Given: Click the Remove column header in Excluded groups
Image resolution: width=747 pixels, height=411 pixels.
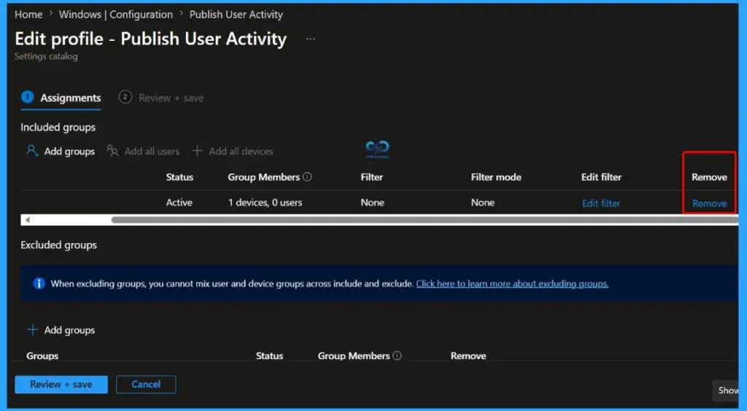Looking at the screenshot, I should click(x=468, y=356).
